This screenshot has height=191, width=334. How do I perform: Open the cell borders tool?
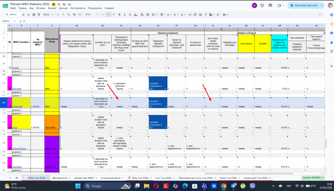point(147,15)
